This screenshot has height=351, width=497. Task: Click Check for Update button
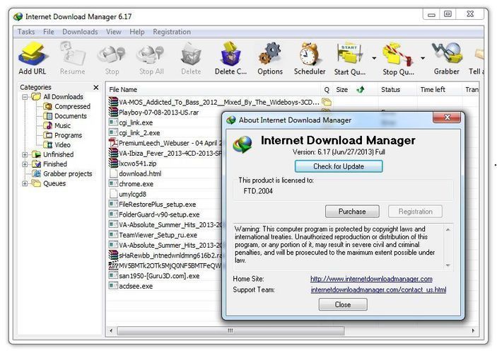point(339,166)
